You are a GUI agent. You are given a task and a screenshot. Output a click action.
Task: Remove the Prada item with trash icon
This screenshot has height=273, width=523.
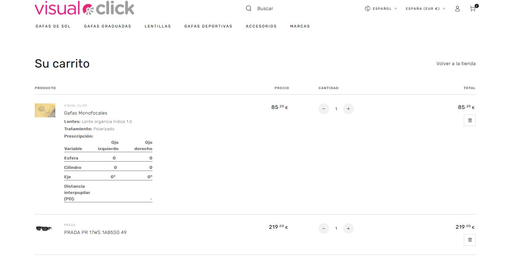(470, 240)
